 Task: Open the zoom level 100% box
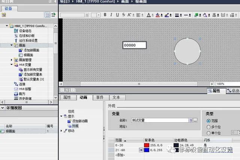[x=228, y=84]
